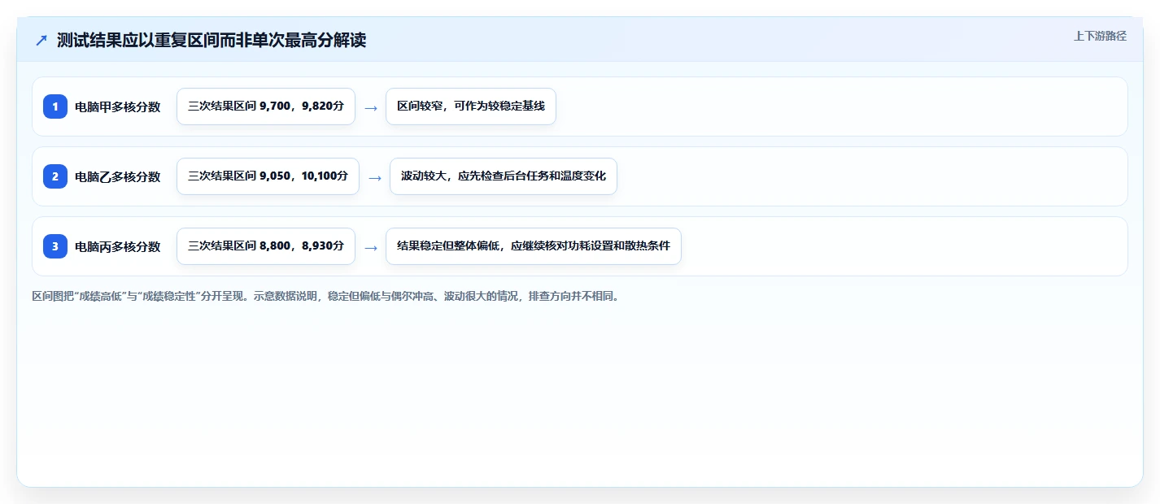Viewport: 1160px width, 504px height.
Task: Click the 上下游路径 label
Action: [x=1100, y=36]
